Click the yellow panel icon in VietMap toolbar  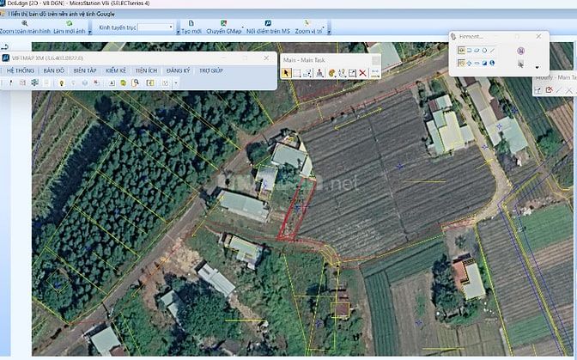click(x=150, y=82)
